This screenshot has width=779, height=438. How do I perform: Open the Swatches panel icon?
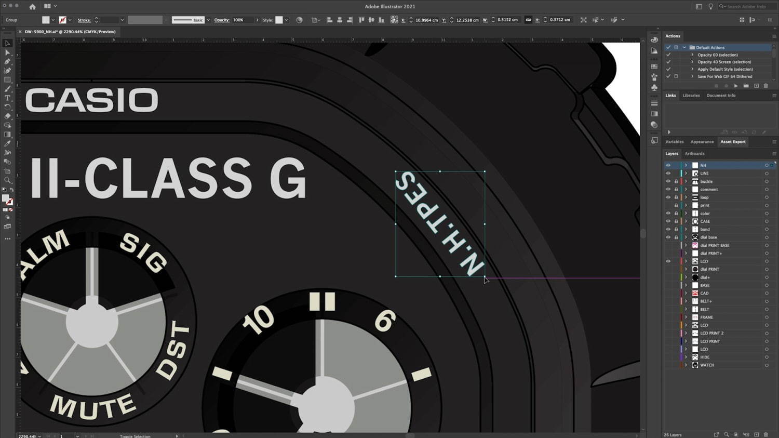[654, 66]
